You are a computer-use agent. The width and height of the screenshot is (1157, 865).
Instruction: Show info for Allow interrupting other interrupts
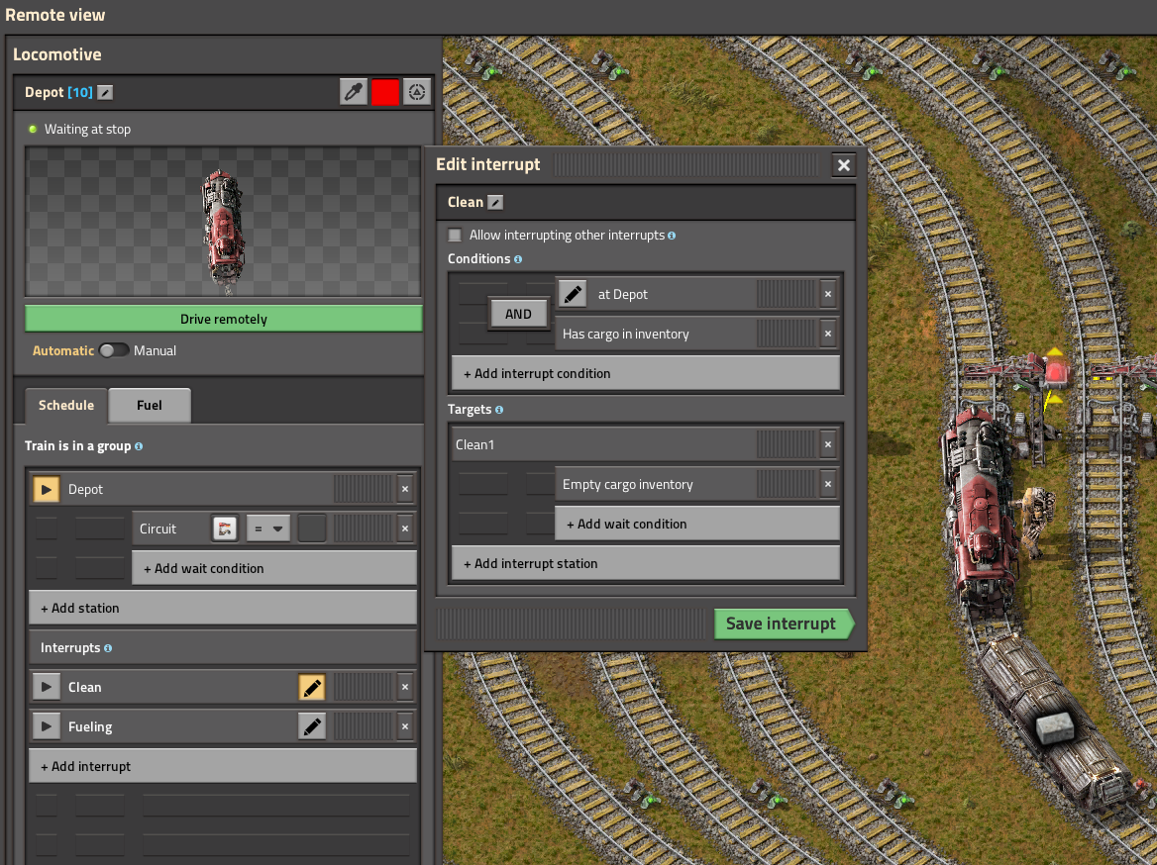672,236
